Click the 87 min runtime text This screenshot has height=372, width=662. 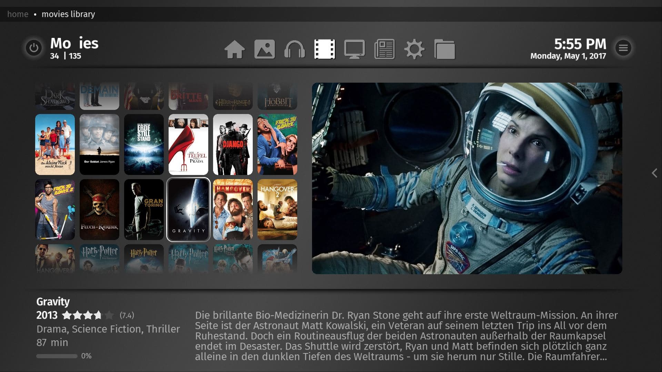tap(52, 343)
